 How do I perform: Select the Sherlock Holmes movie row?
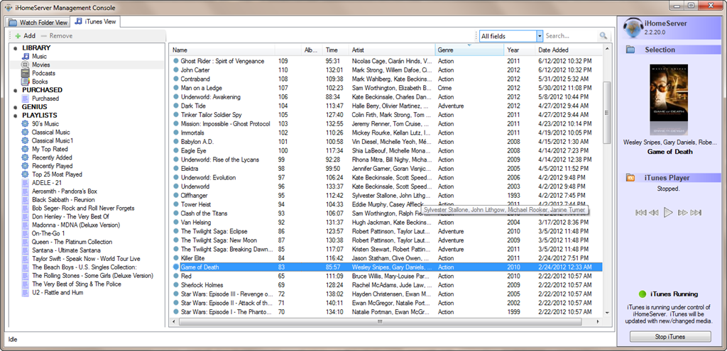click(386, 285)
